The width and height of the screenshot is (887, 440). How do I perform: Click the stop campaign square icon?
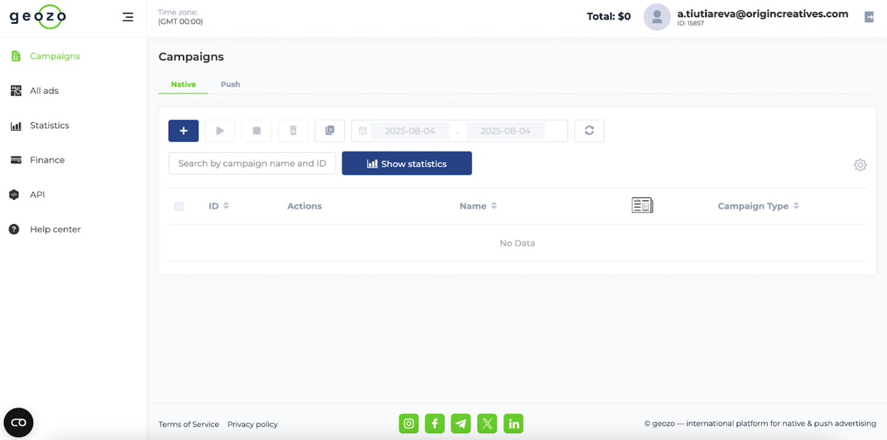pos(257,131)
